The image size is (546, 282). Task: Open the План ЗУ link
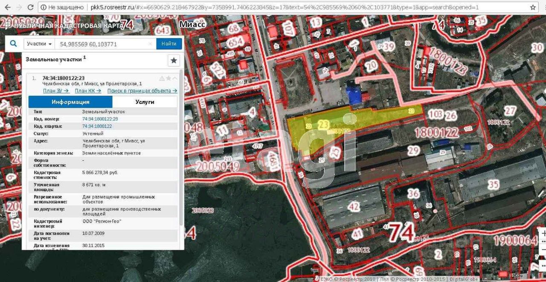[56, 91]
